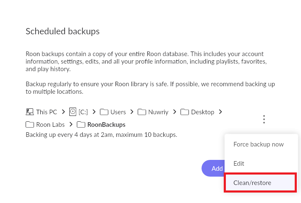Click the chevron after Users
This screenshot has height=203, width=301.
click(x=132, y=112)
